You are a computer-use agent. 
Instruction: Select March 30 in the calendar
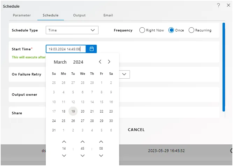click(x=111, y=121)
